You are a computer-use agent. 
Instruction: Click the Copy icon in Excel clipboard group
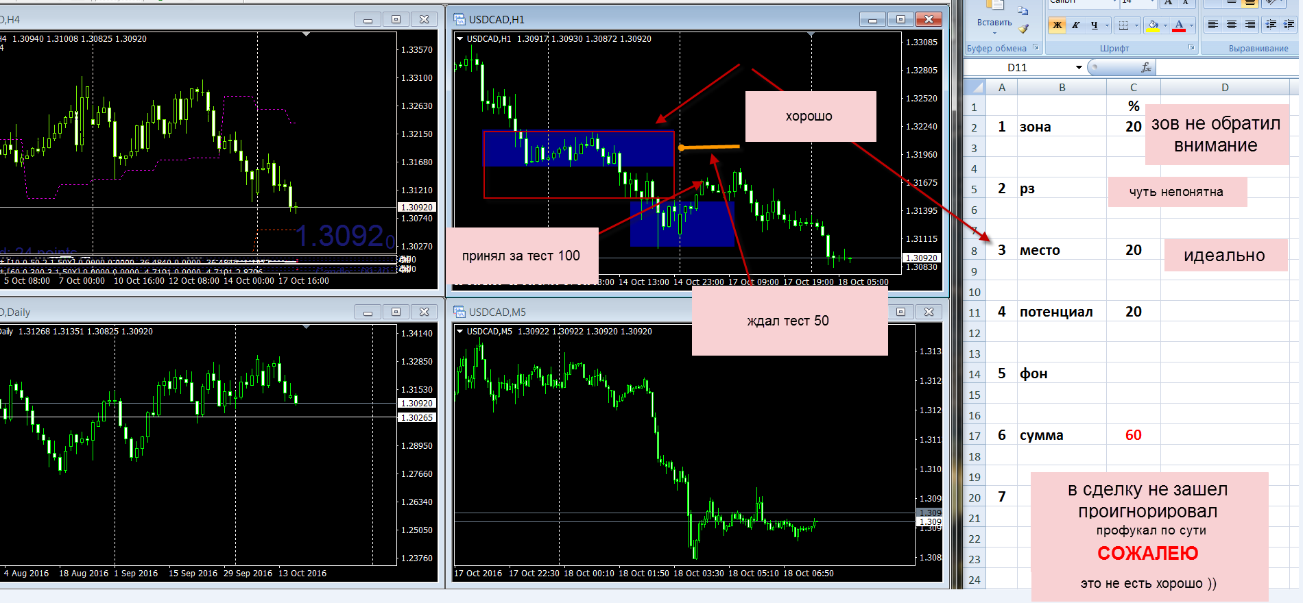click(1023, 11)
